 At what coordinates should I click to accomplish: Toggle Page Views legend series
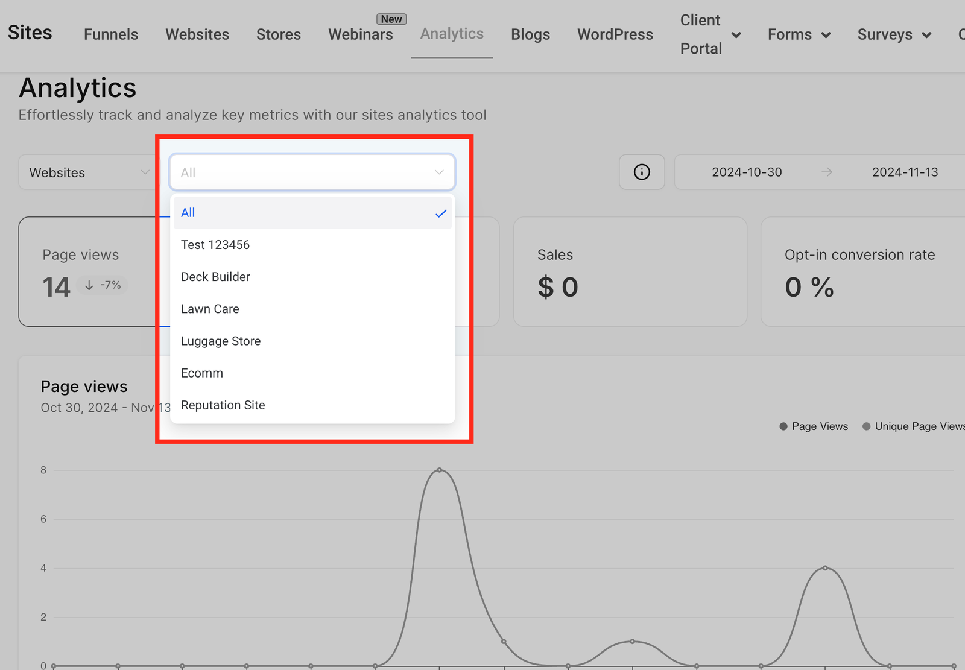coord(814,426)
